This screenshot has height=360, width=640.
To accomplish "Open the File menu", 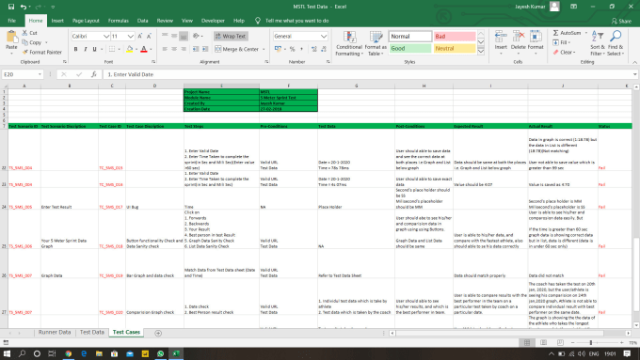I will click(x=12, y=21).
